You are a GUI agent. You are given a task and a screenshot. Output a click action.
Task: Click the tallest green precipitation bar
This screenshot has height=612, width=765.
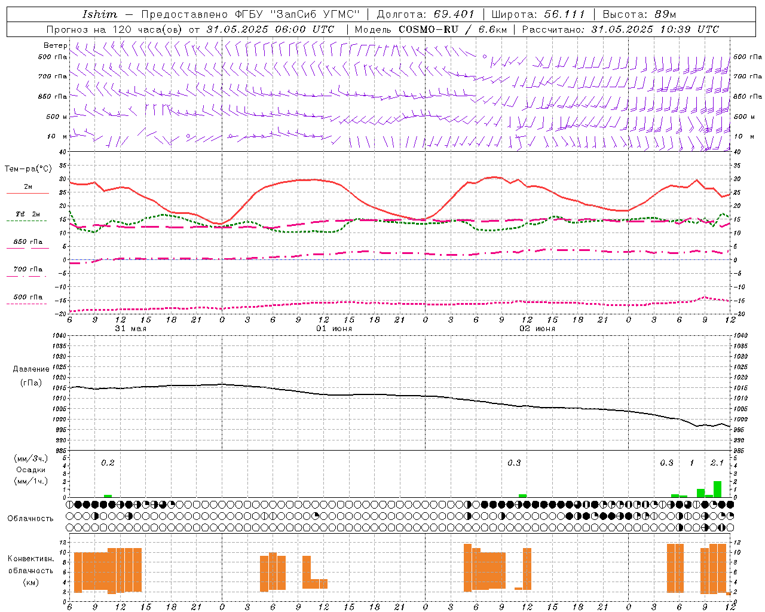click(x=717, y=489)
